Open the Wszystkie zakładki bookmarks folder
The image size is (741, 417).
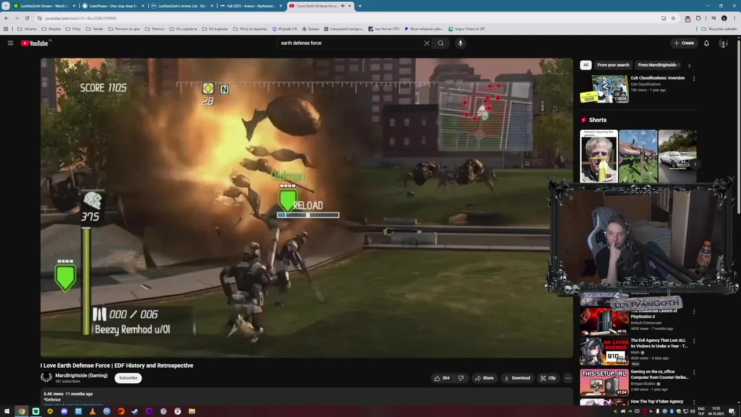click(719, 28)
